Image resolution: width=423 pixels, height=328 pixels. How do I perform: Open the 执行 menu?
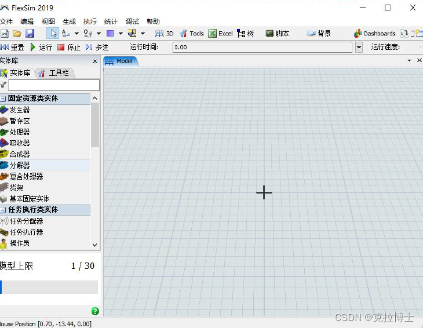[90, 21]
